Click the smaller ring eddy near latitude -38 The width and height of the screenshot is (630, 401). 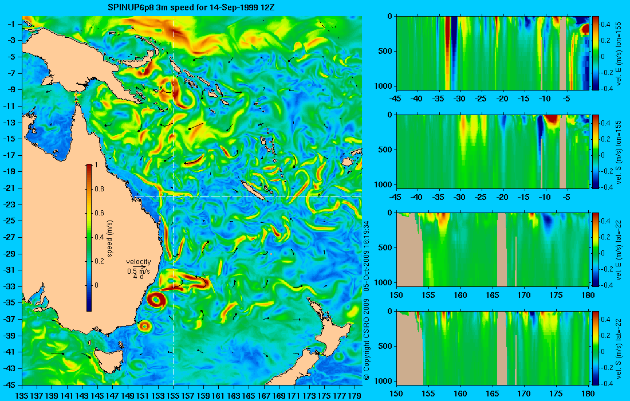144,326
